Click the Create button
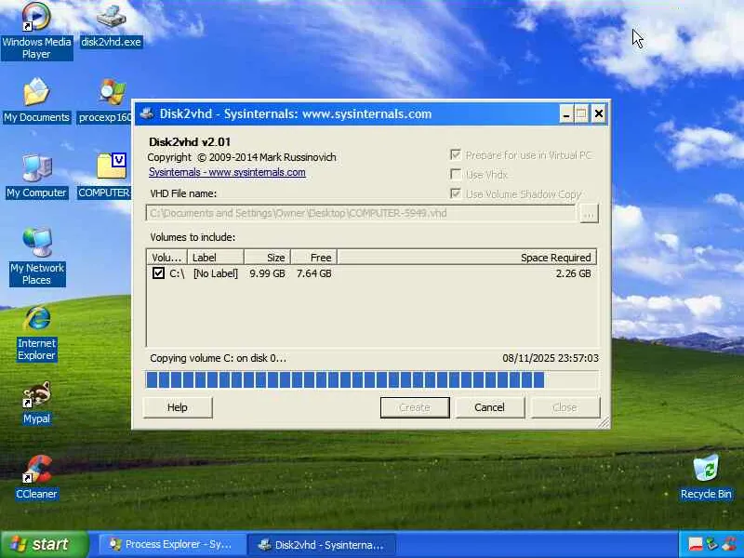This screenshot has height=558, width=744. coord(415,407)
